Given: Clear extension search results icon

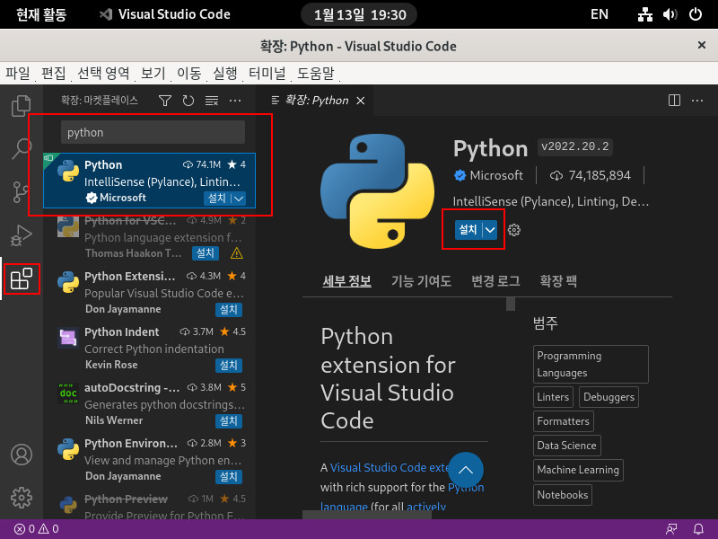Looking at the screenshot, I should coord(212,101).
